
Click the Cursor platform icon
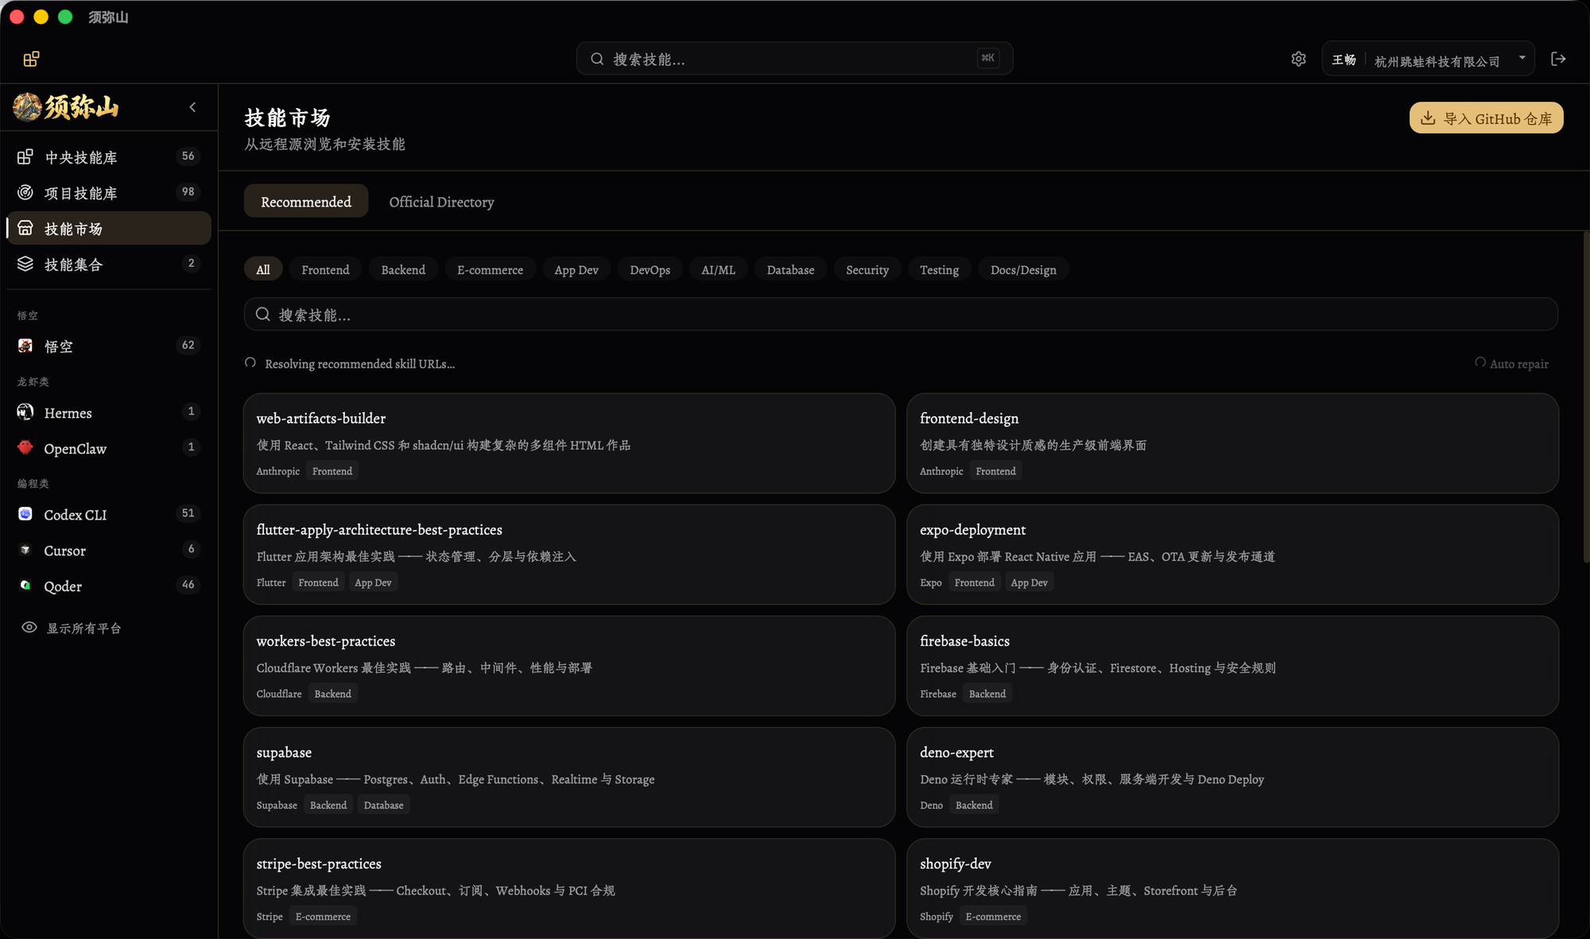pos(25,550)
